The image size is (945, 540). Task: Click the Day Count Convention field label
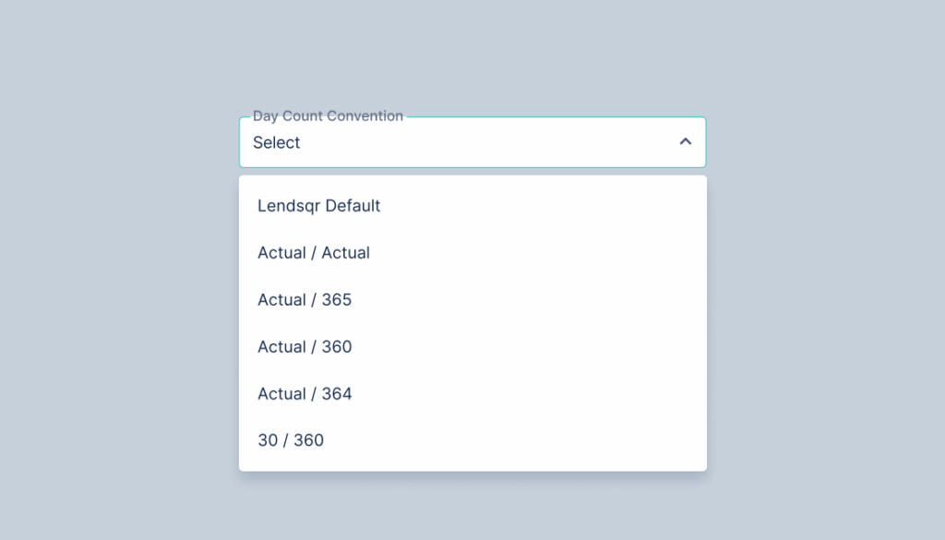click(328, 116)
